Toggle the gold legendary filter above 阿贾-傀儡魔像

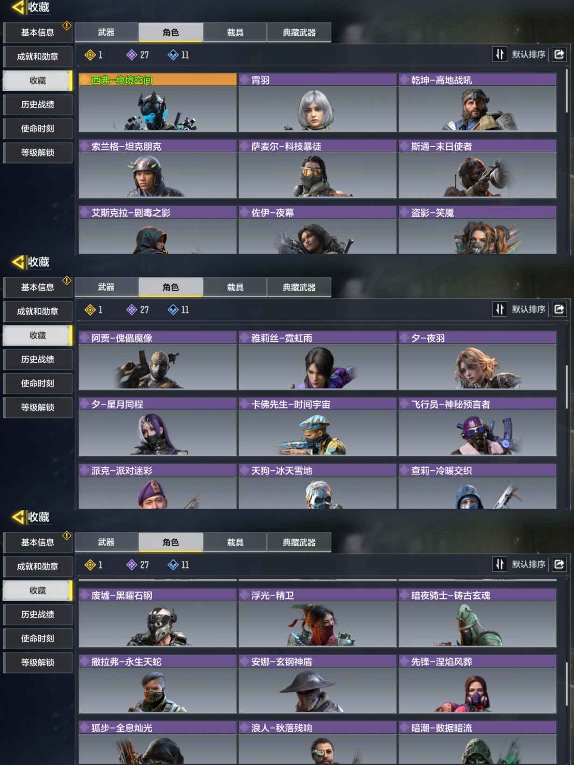pos(93,310)
